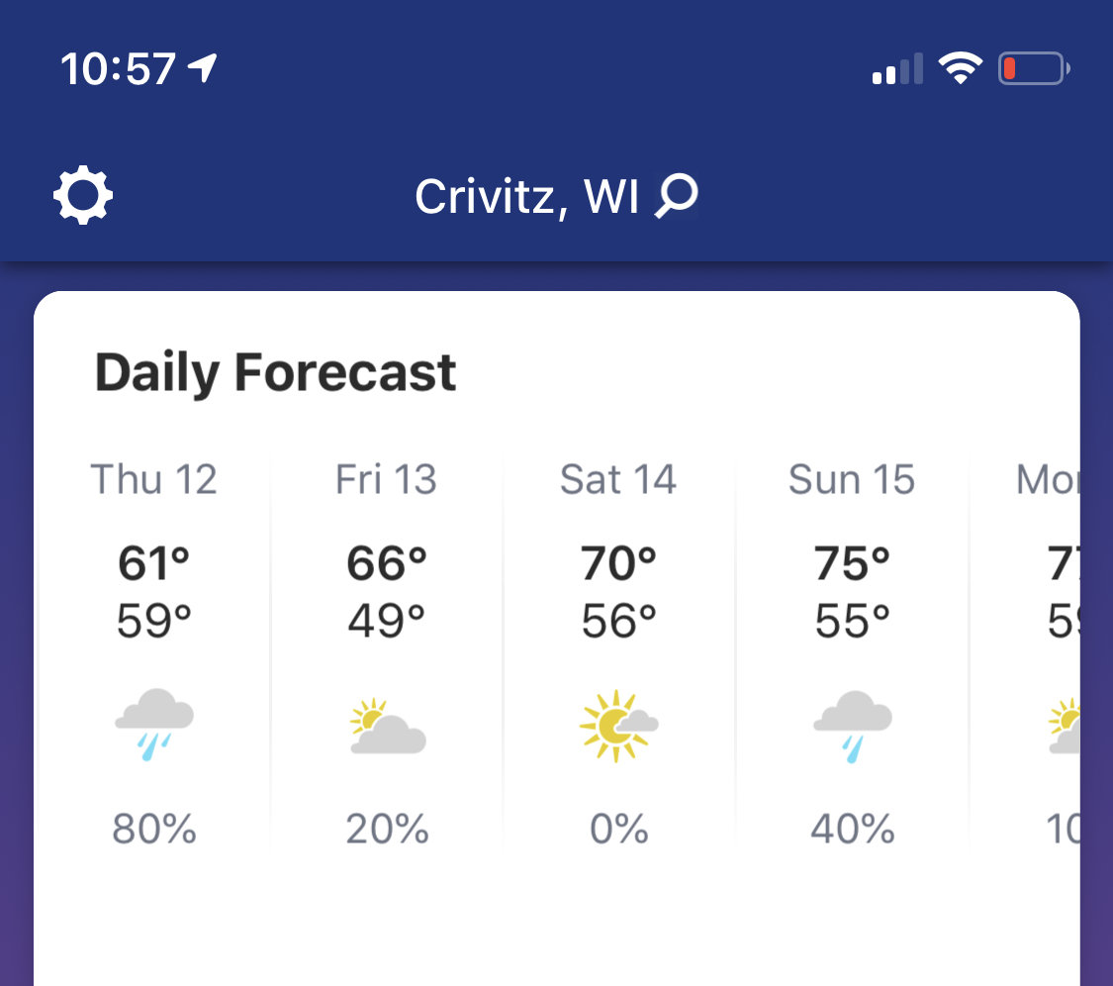This screenshot has height=986, width=1113.
Task: Tap the Wi-Fi status icon
Action: pos(961,68)
